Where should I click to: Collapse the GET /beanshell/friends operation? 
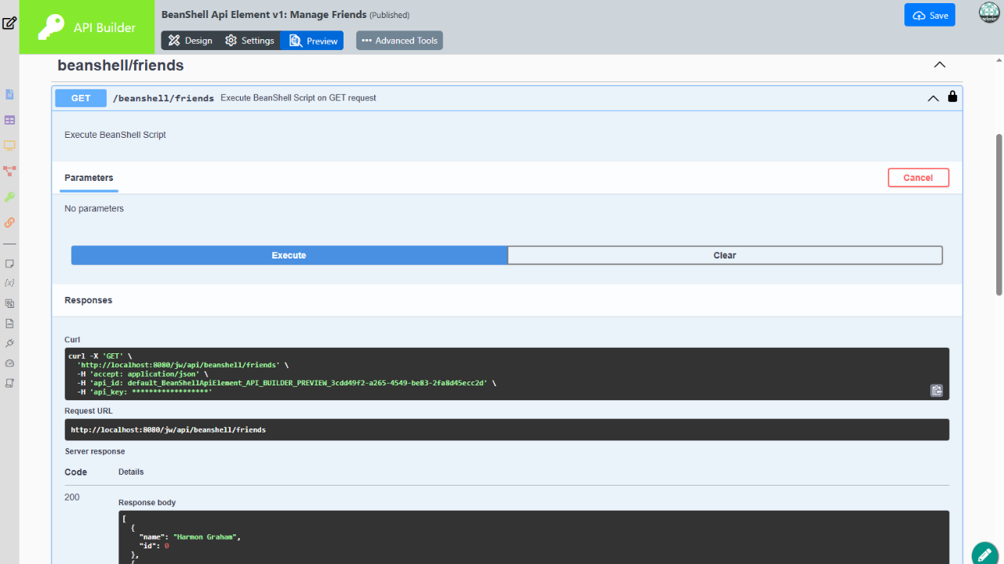click(x=933, y=99)
